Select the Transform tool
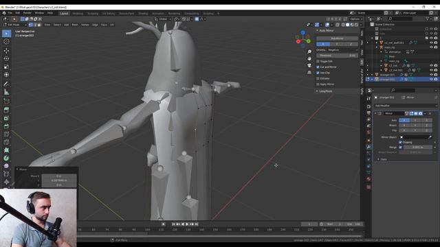Image resolution: width=440 pixels, height=247 pixels. point(6,75)
